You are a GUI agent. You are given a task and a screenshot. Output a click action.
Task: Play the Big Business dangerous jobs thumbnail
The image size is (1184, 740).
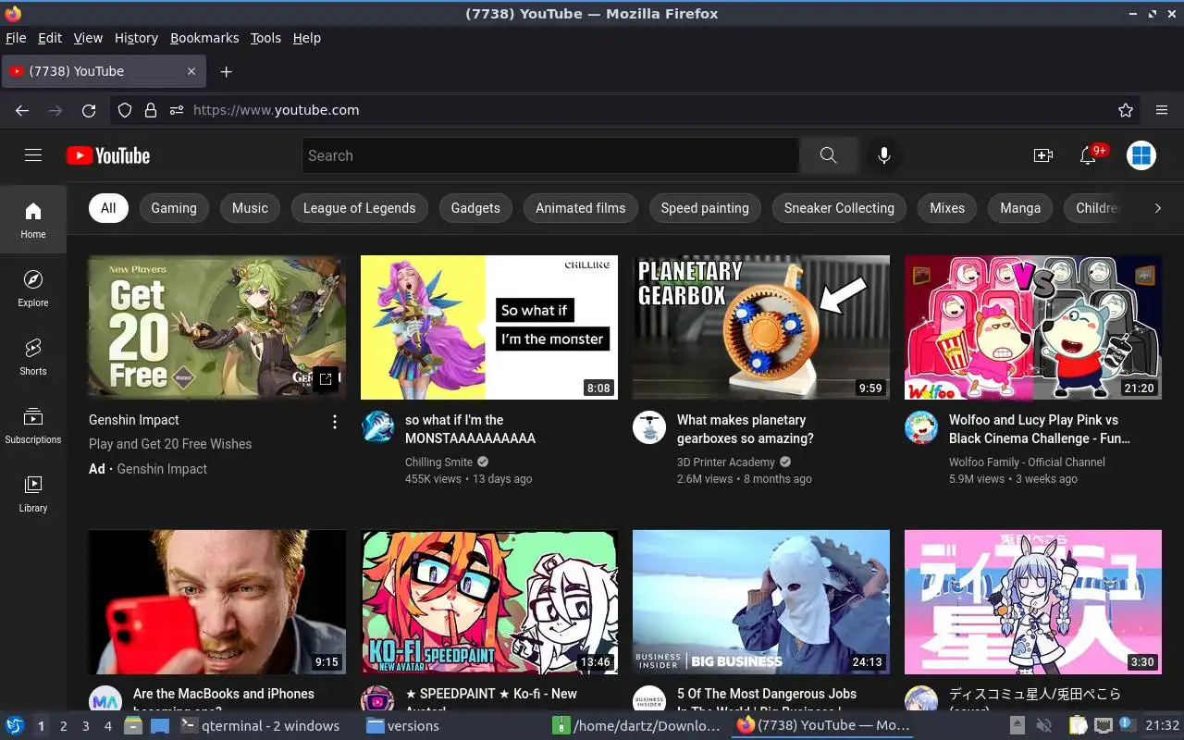click(761, 602)
